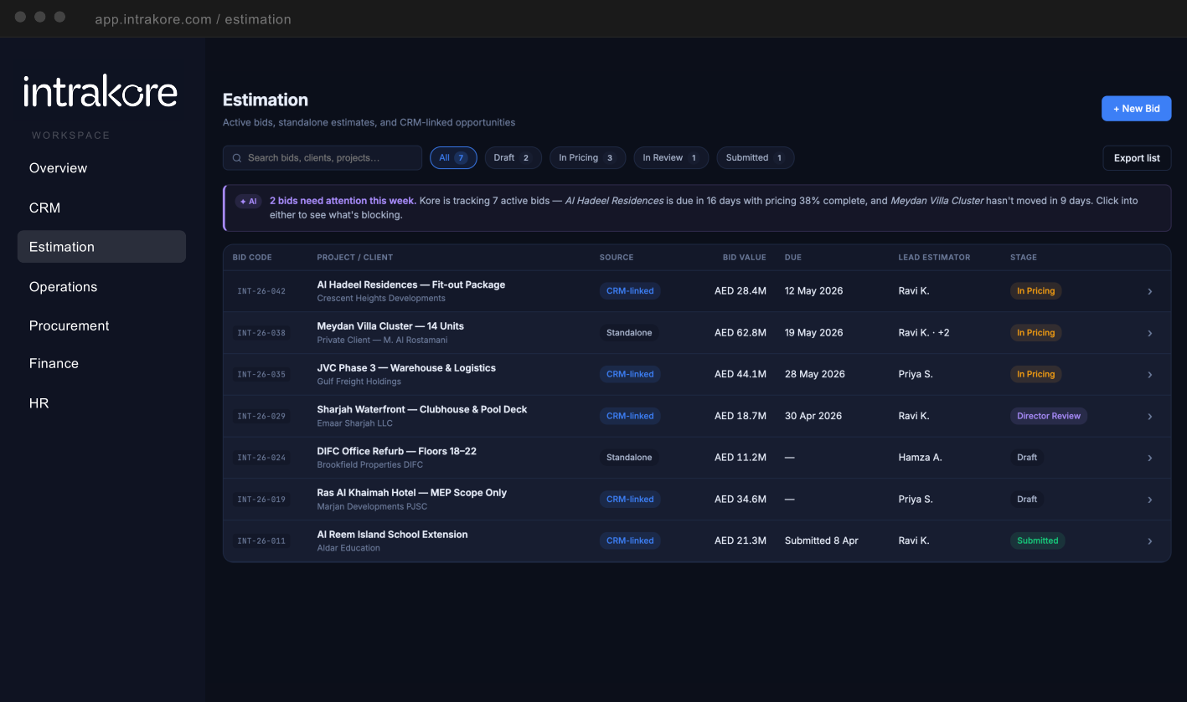
Task: Filter bids by Draft
Action: tap(513, 158)
